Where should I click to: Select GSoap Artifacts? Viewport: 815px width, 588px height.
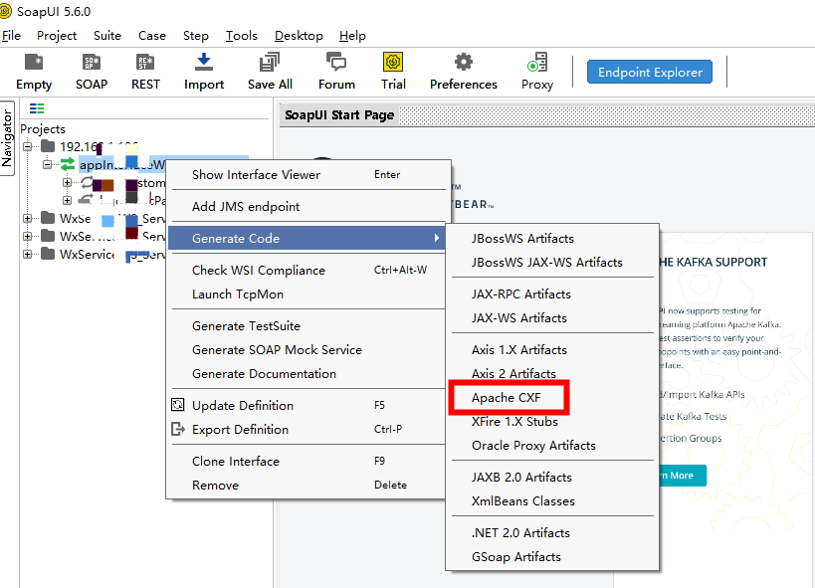(552, 557)
